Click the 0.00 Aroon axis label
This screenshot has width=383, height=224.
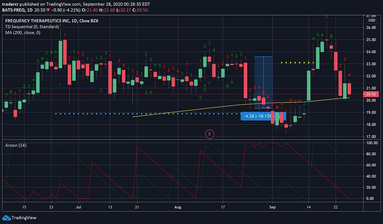point(370,198)
